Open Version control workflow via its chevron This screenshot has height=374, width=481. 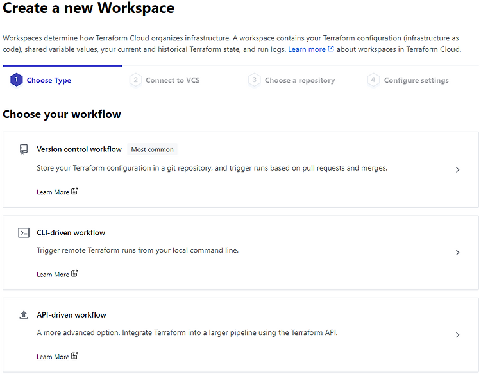[x=457, y=169]
